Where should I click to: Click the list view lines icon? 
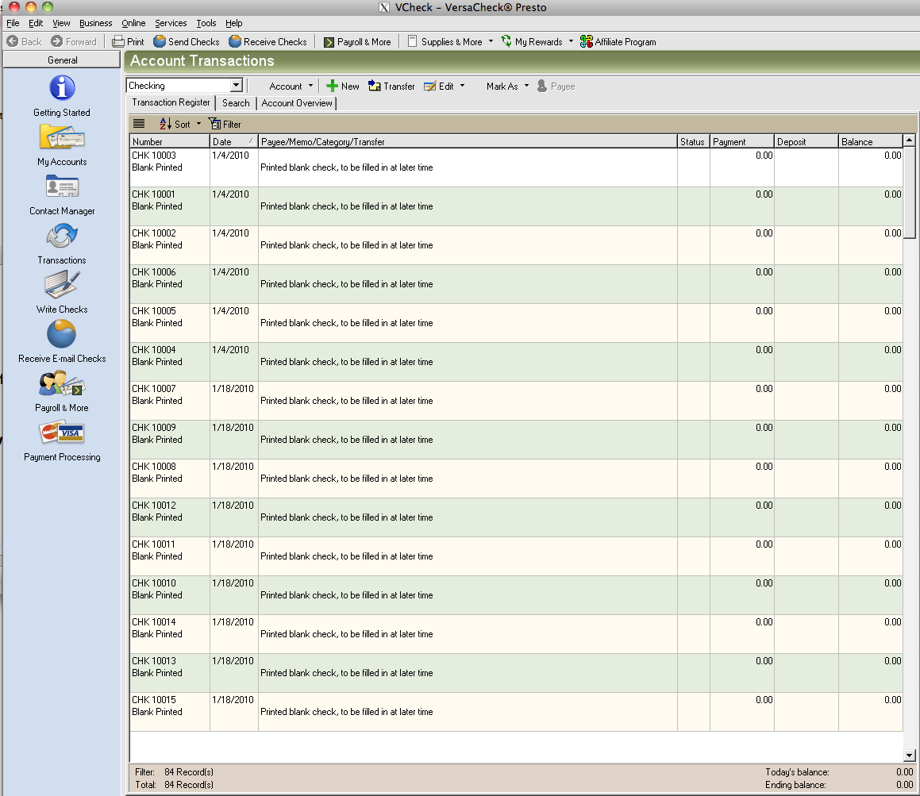coord(139,124)
